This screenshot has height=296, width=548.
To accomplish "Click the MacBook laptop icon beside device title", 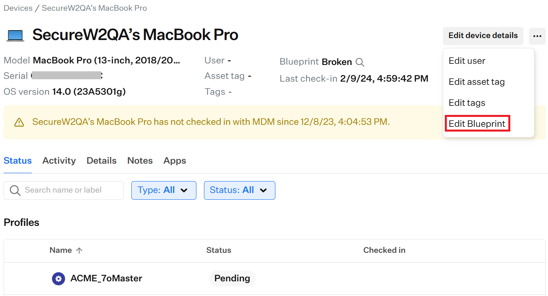I will coord(15,35).
